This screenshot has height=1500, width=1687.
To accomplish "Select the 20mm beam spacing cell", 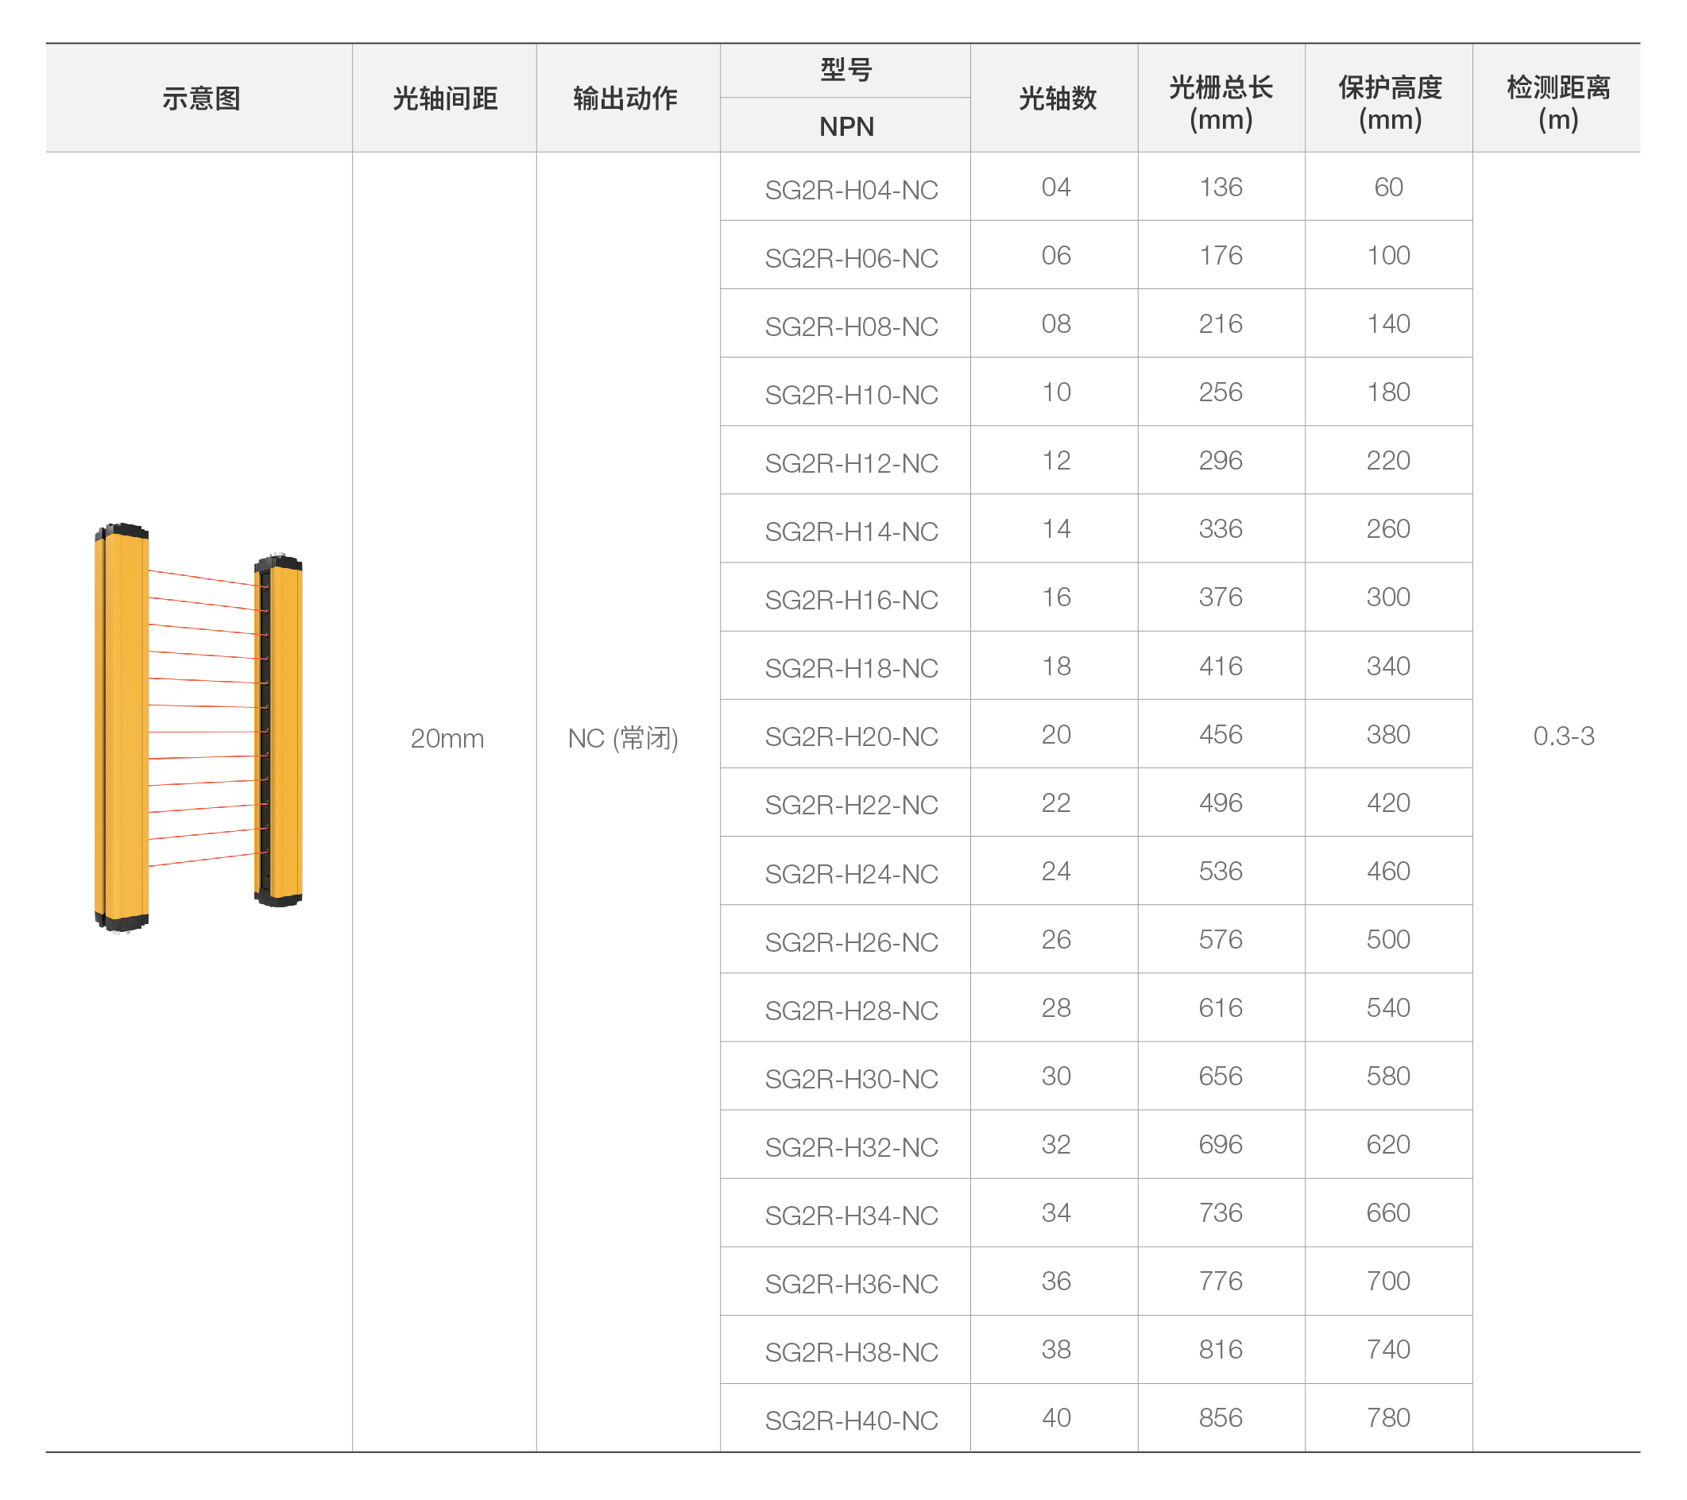I will tap(447, 737).
